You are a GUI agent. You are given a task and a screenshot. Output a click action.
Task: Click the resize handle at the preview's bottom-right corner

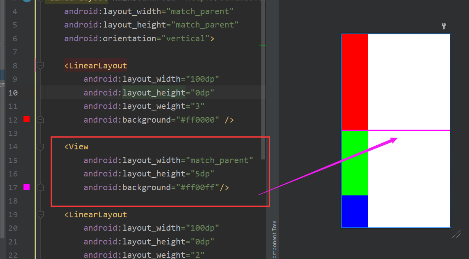click(457, 234)
